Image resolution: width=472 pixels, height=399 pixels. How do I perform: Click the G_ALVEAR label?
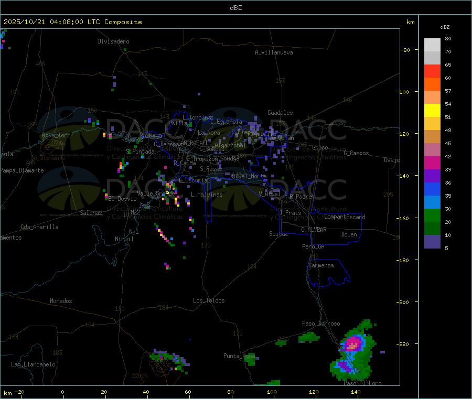point(314,230)
